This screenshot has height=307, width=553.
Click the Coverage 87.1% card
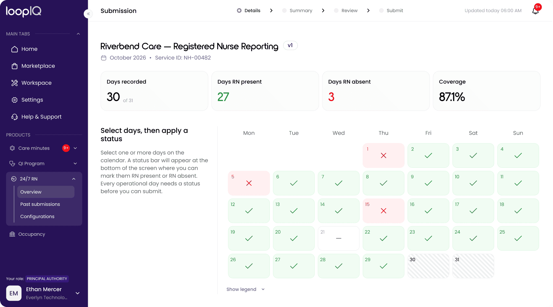tap(487, 91)
